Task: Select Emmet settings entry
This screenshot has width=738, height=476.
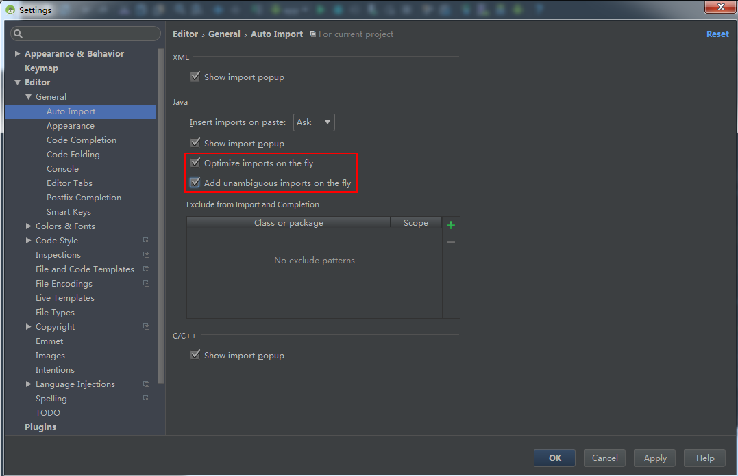Action: (49, 341)
